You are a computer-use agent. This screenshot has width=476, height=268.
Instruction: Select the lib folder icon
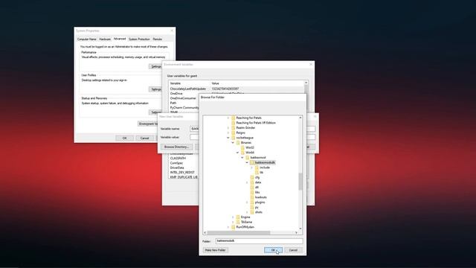click(257, 172)
